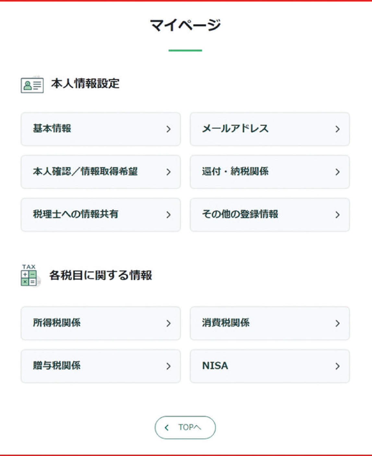Image resolution: width=372 pixels, height=456 pixels.
Task: Click the ID card icon beside 本人情報設定
Action: 32,85
